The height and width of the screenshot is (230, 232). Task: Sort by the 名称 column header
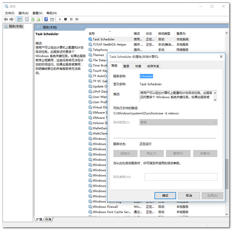110,34
